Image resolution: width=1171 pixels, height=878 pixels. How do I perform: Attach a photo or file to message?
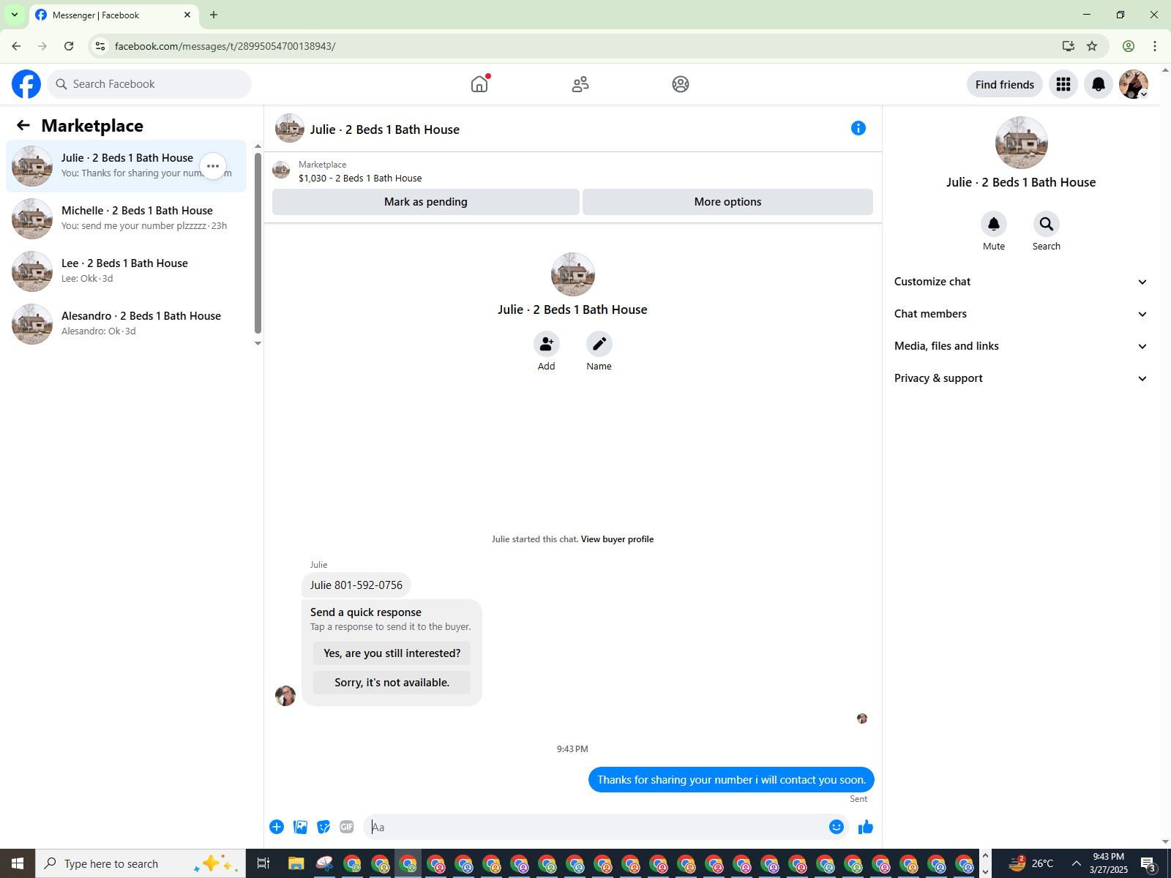point(300,827)
